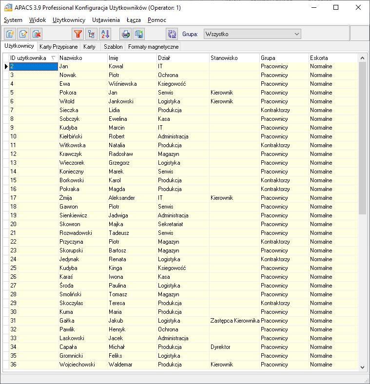The image size is (370, 384).
Task: Click the edit user record icon
Action: (x=23, y=34)
